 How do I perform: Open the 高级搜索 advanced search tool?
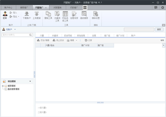point(84,15)
